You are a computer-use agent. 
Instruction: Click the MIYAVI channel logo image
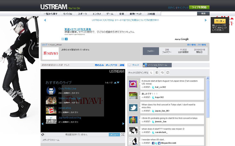51,53
